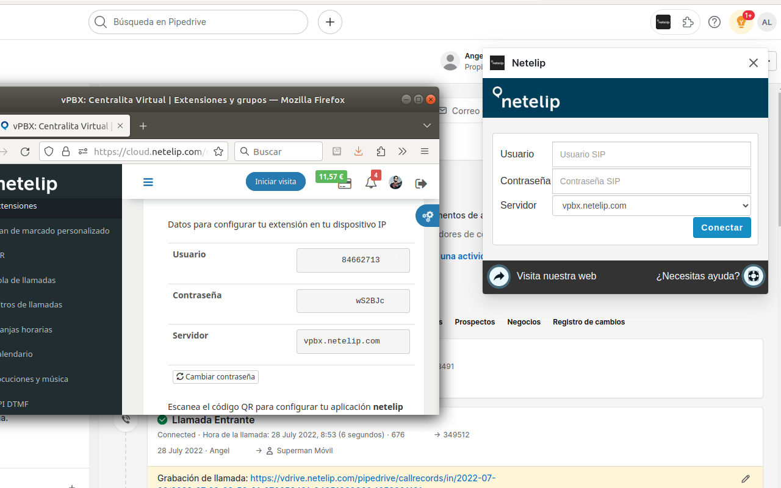The width and height of the screenshot is (781, 488).
Task: Open the Pipedrive help question mark icon
Action: click(x=714, y=22)
